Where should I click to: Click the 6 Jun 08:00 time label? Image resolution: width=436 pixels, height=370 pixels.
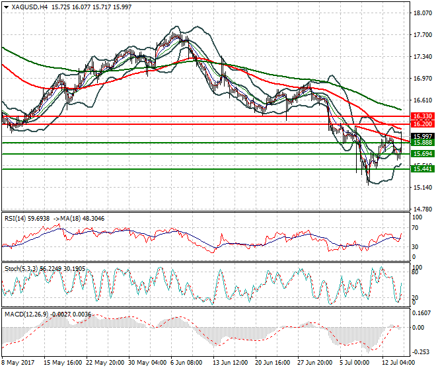pos(186,363)
